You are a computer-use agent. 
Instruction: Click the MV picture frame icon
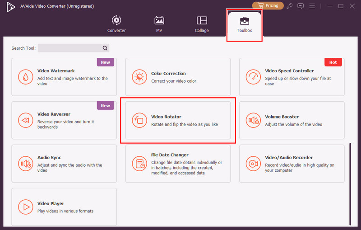(159, 20)
